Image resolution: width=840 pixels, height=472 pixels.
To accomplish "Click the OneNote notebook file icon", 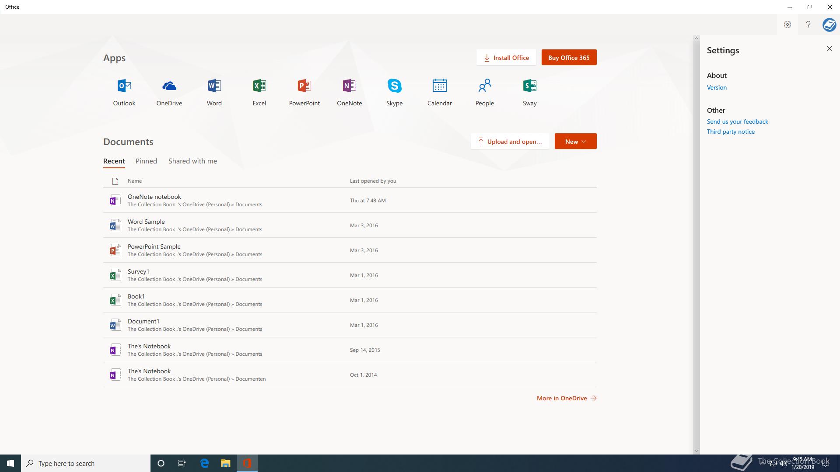I will (115, 200).
